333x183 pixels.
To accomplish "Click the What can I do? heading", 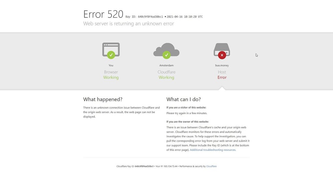I will click(184, 99).
